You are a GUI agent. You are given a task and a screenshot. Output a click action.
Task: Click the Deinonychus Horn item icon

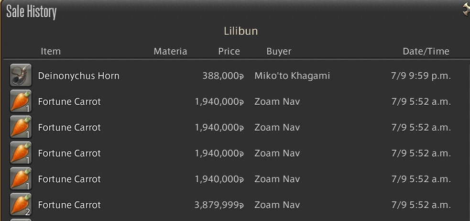[x=21, y=75]
